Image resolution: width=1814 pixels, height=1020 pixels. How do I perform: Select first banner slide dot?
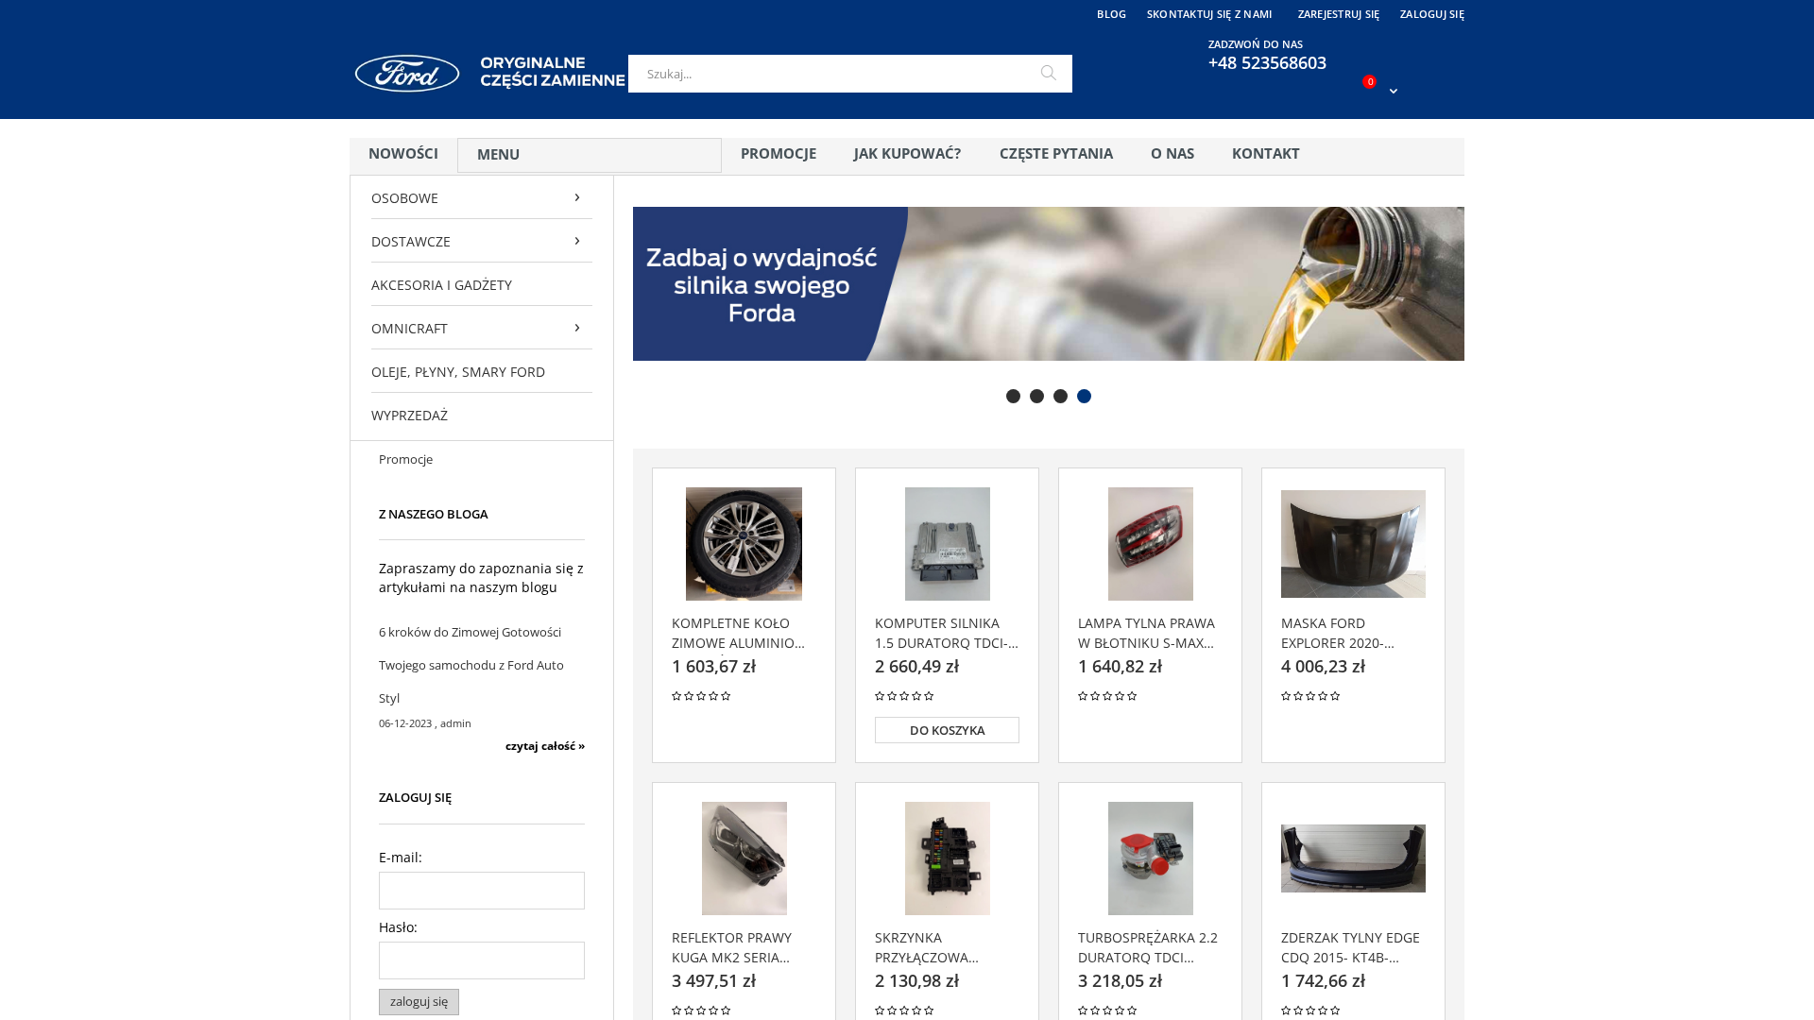tap(1013, 397)
